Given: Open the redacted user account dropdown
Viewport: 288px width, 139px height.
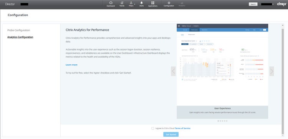Looking at the screenshot, I should click(267, 4).
